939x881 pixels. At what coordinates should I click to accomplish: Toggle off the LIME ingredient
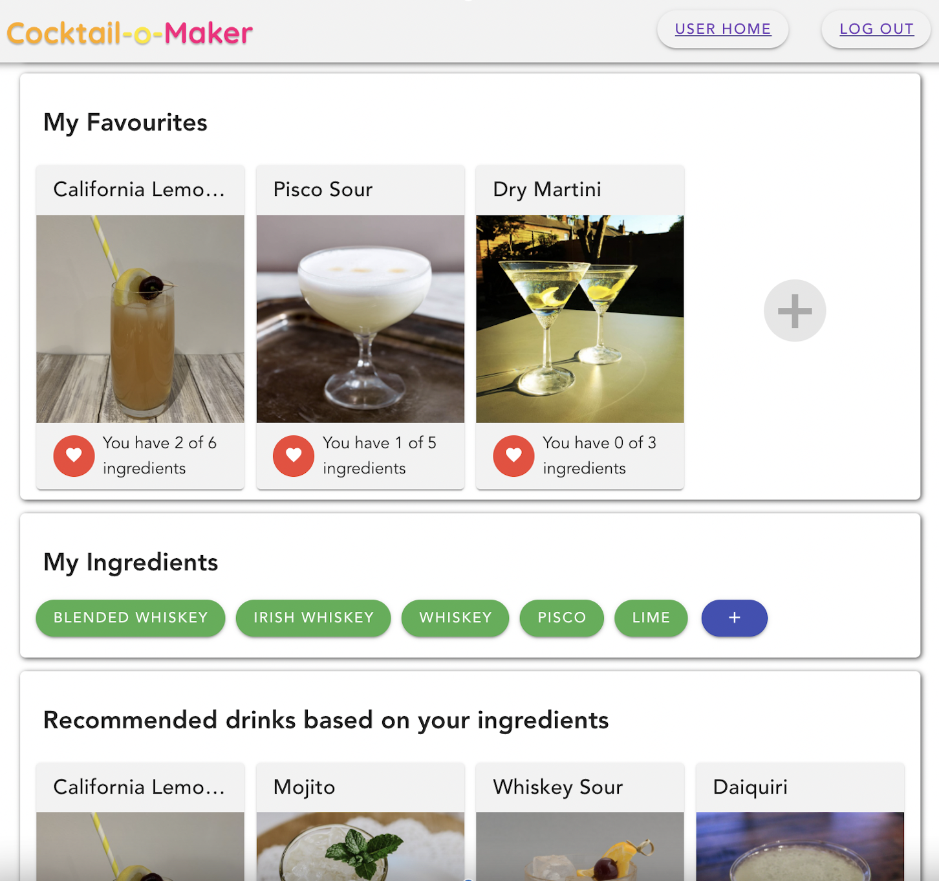click(x=651, y=618)
